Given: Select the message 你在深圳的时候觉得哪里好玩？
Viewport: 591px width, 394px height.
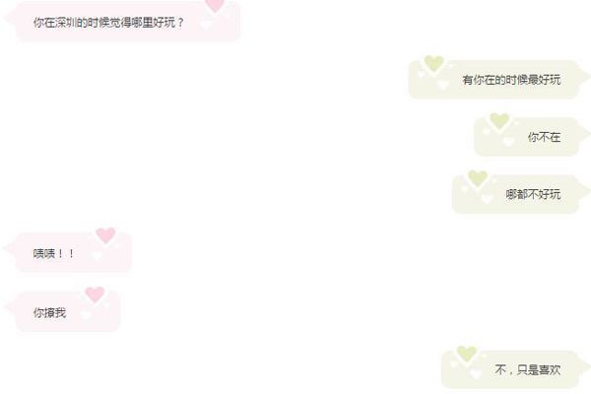Looking at the screenshot, I should click(108, 23).
